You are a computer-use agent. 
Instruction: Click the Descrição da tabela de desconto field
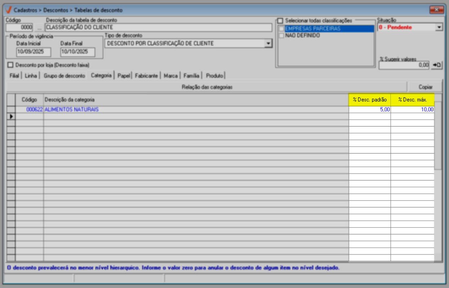[158, 28]
